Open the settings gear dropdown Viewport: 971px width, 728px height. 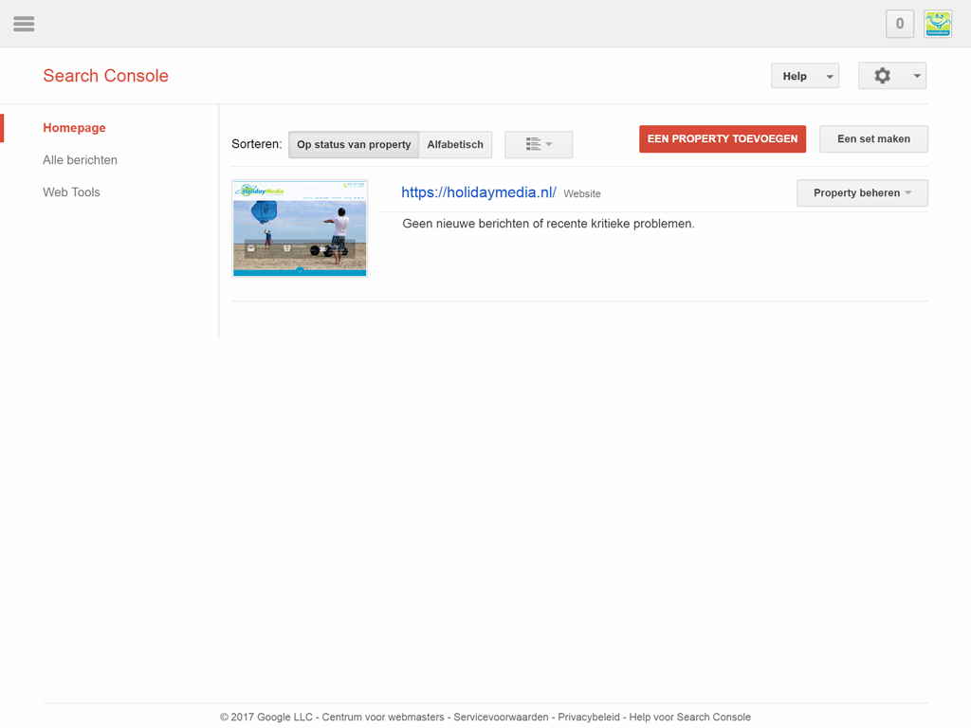point(891,76)
